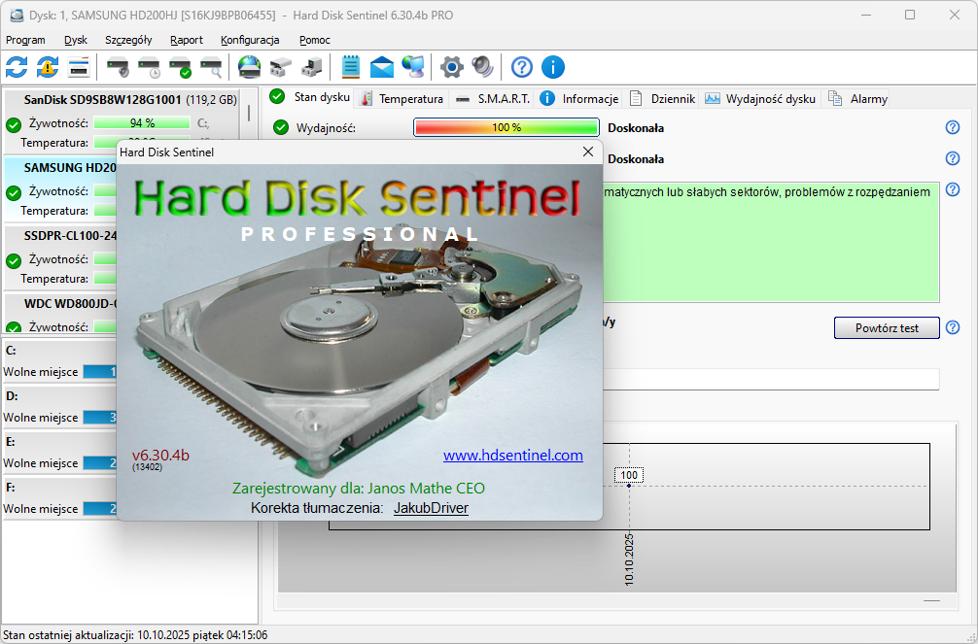Click help icon next to Powtórz test
Image resolution: width=978 pixels, height=644 pixels.
point(953,327)
